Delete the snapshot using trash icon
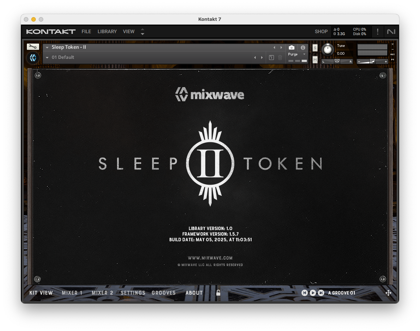Viewport: 420px width, 331px height. coord(280,57)
